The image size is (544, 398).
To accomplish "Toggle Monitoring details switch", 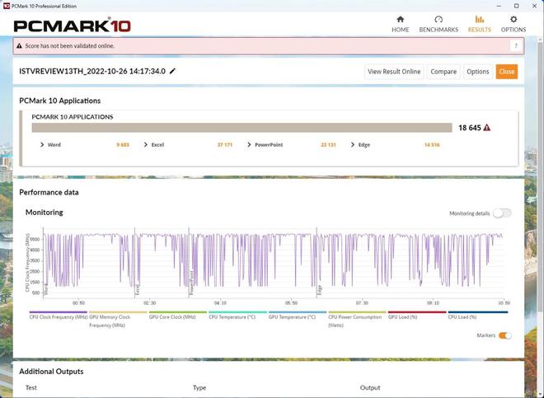I will [x=502, y=213].
